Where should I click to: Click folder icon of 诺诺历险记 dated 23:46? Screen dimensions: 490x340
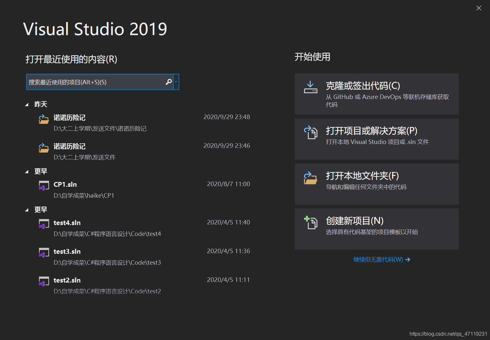coord(44,148)
